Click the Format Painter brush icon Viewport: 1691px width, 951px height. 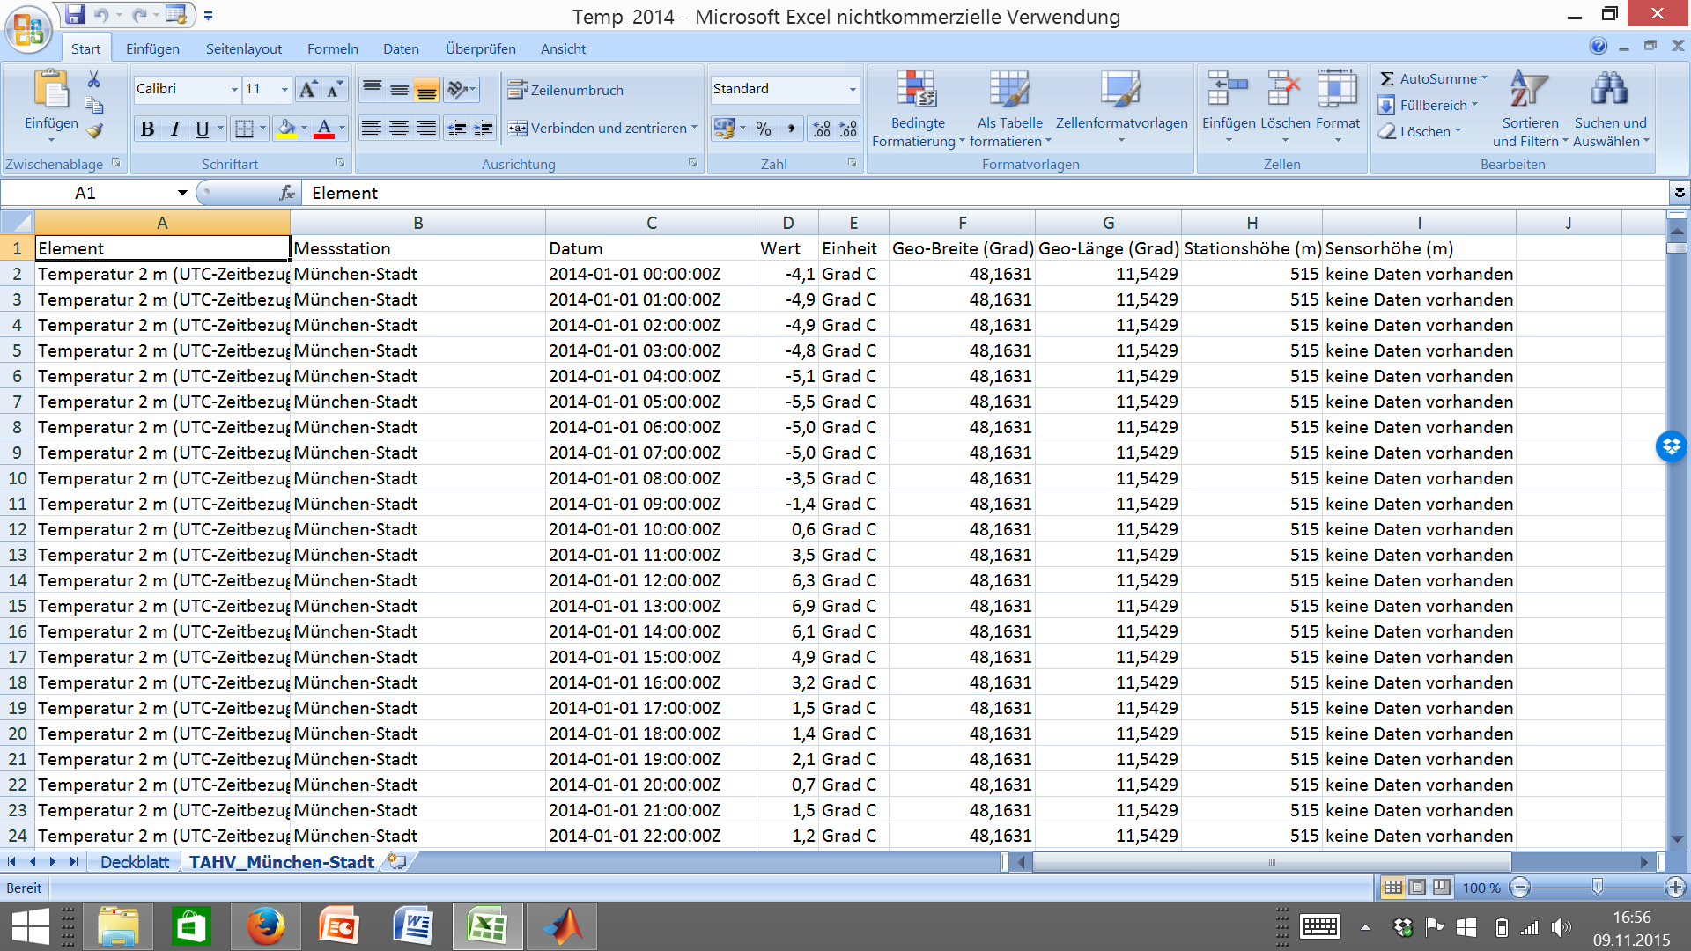coord(94,131)
